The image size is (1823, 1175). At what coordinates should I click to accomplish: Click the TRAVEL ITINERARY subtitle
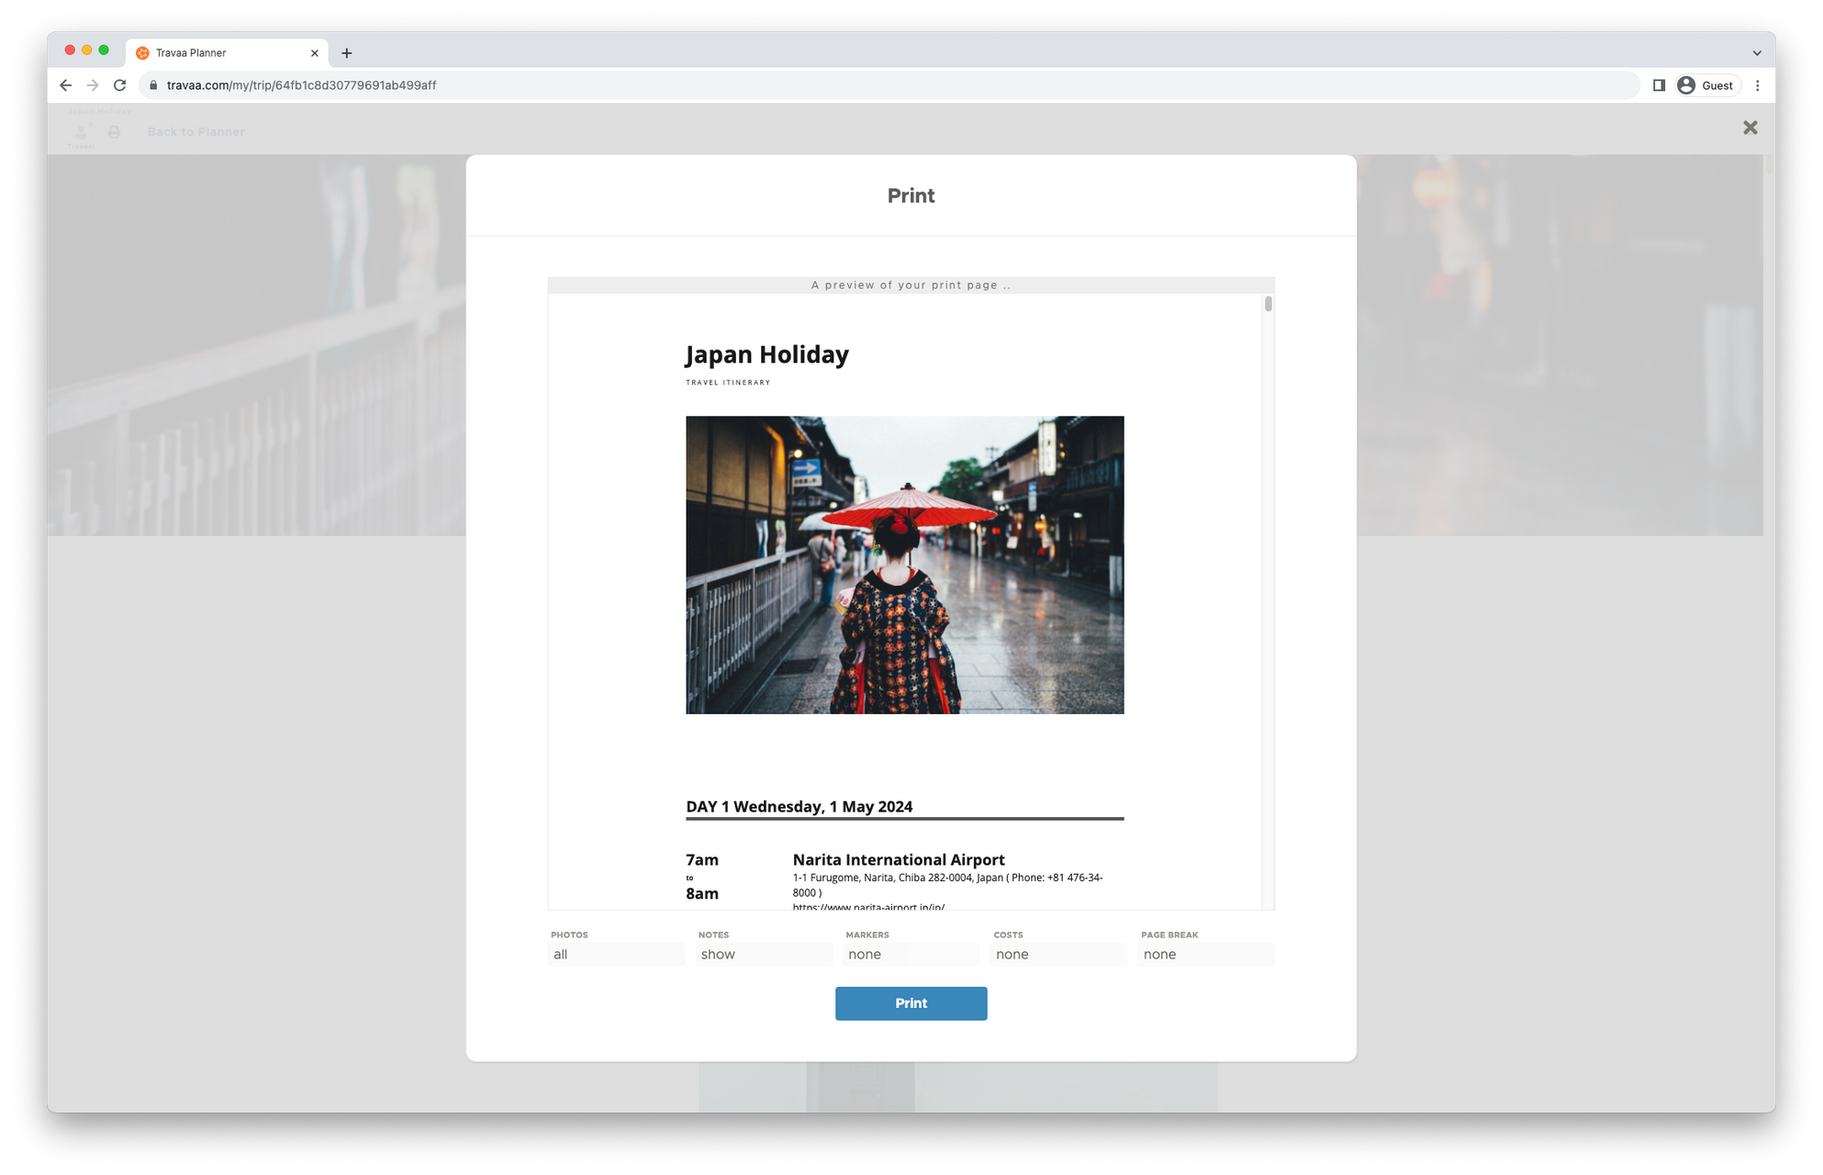click(x=728, y=383)
